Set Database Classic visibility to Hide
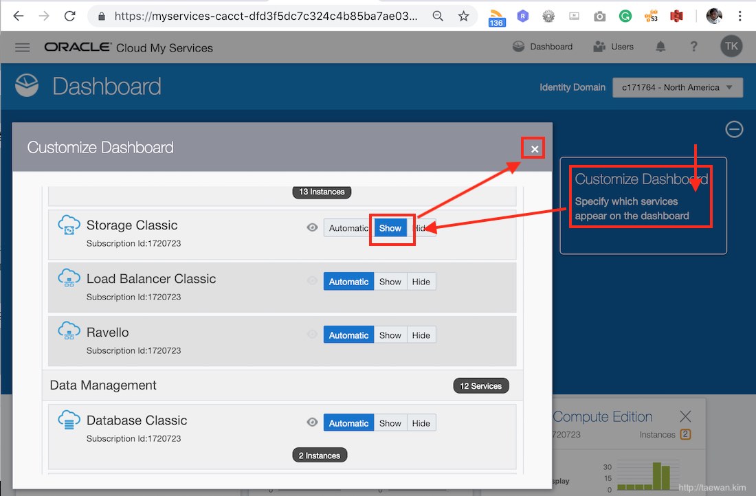 tap(421, 423)
